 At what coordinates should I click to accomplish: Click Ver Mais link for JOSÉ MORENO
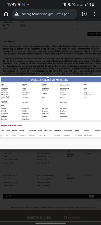88,153
